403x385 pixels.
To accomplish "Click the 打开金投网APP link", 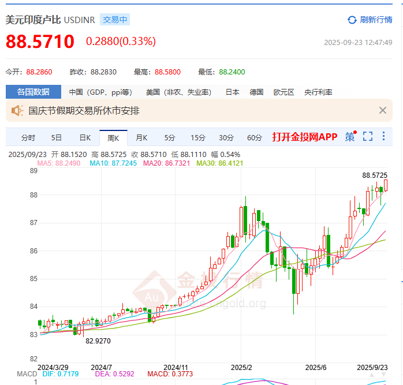I will [304, 137].
